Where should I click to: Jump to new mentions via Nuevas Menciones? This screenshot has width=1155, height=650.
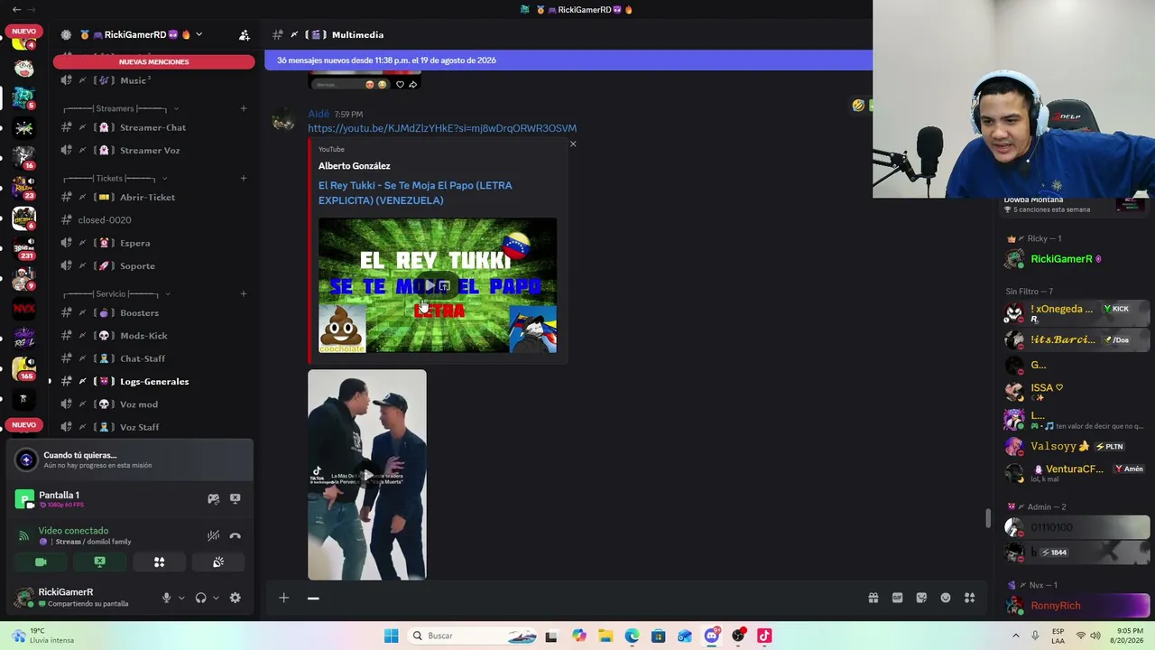(153, 62)
